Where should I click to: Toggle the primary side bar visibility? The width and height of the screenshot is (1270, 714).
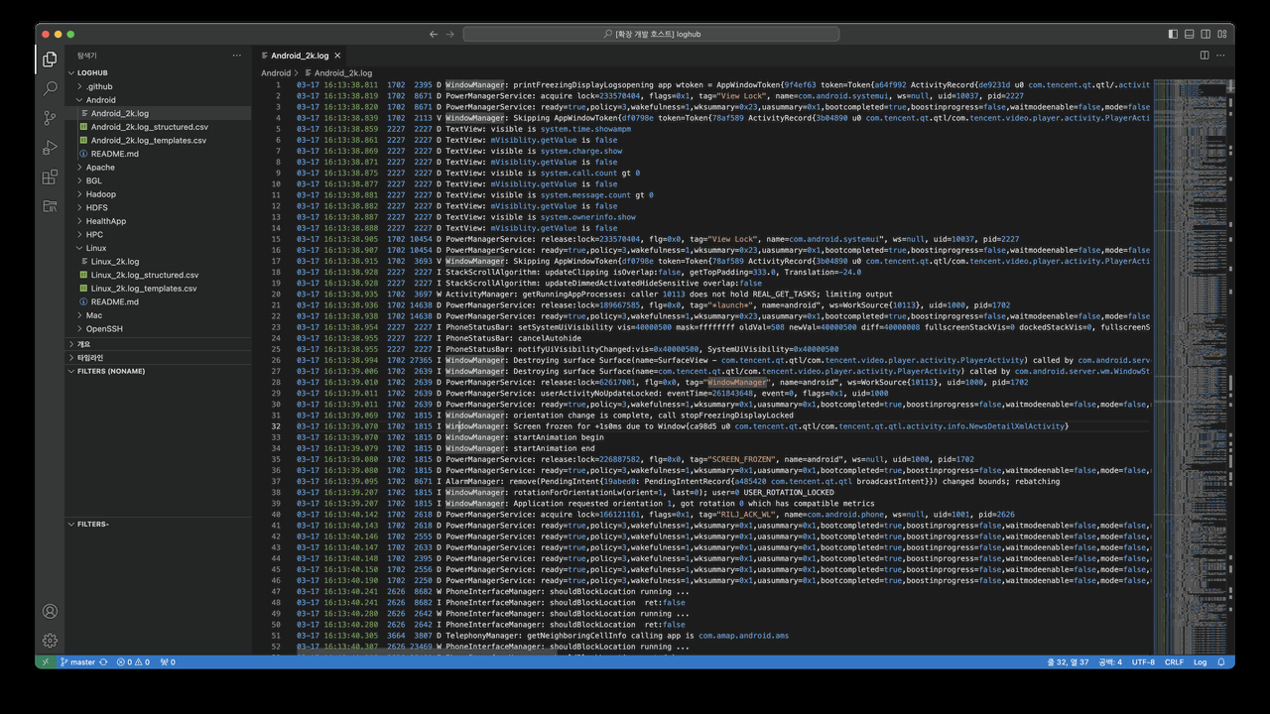[1173, 34]
